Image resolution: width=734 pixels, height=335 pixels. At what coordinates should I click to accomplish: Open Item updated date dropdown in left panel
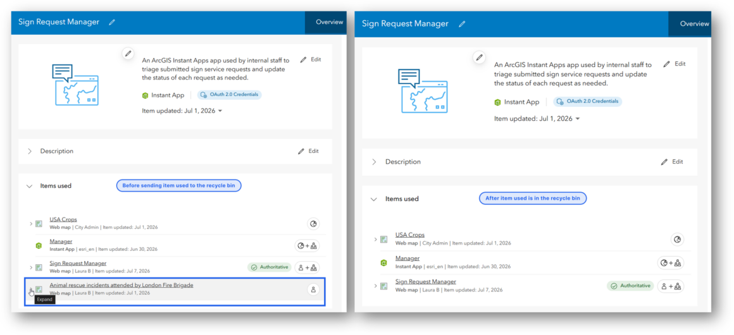pyautogui.click(x=220, y=111)
